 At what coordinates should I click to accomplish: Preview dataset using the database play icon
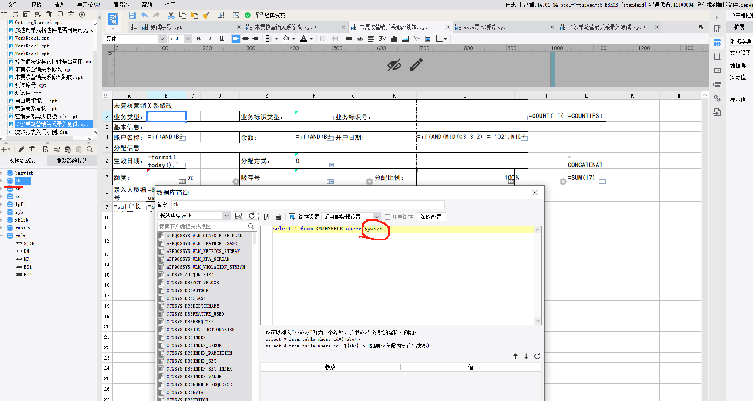(67, 149)
